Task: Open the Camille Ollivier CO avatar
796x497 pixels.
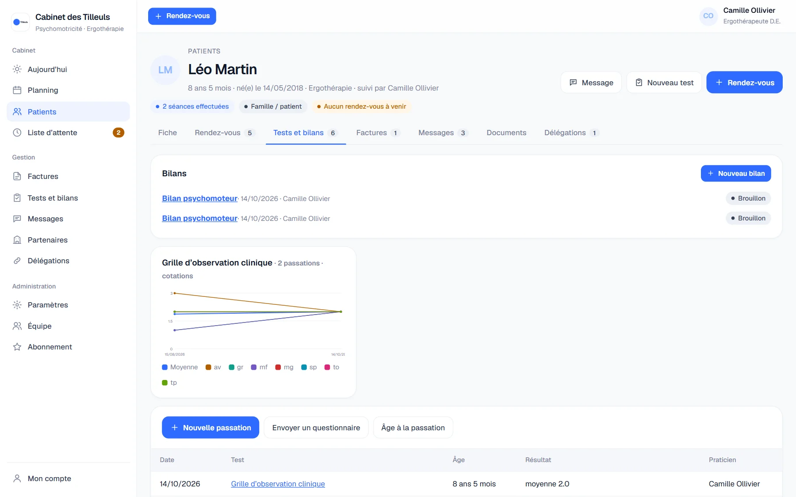Action: pos(708,16)
